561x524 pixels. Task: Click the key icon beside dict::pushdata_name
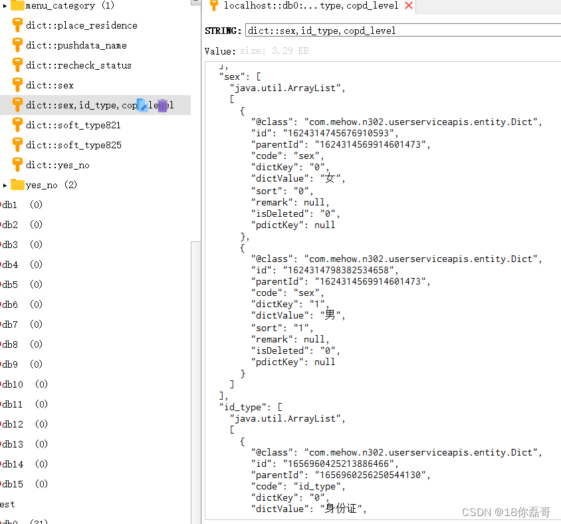click(18, 45)
